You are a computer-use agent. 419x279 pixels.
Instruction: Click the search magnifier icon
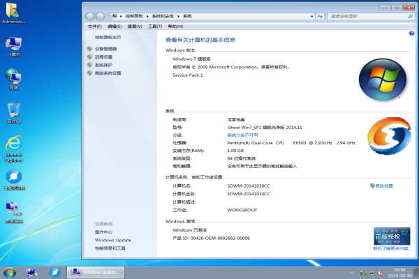tap(410, 16)
